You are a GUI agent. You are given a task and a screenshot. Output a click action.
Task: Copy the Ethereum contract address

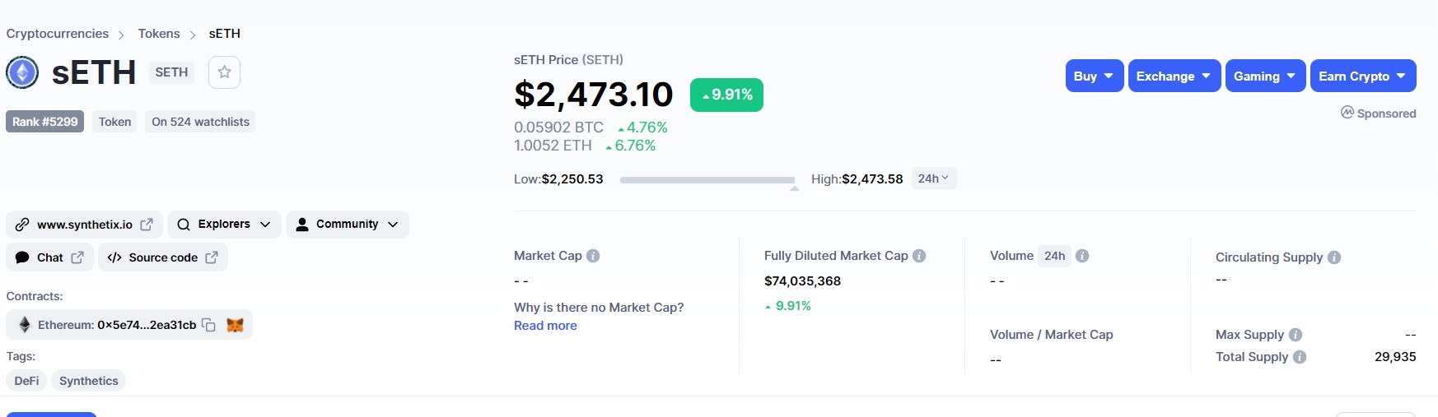coord(209,325)
